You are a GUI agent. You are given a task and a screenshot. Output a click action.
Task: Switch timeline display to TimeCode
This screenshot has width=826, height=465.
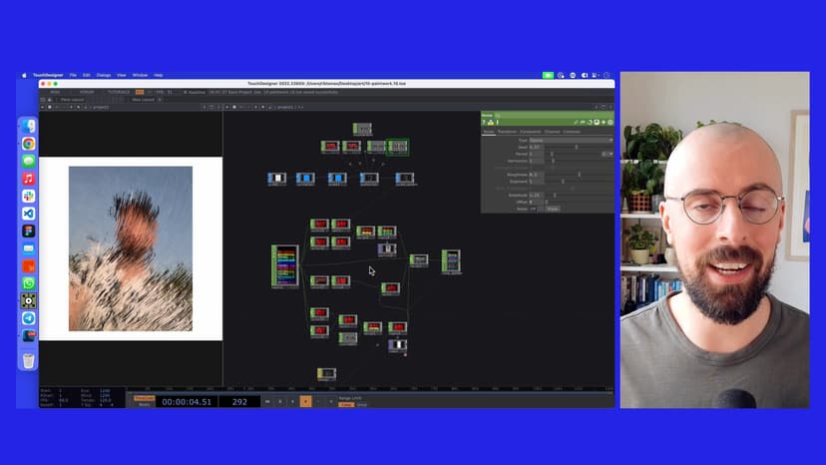tap(144, 398)
